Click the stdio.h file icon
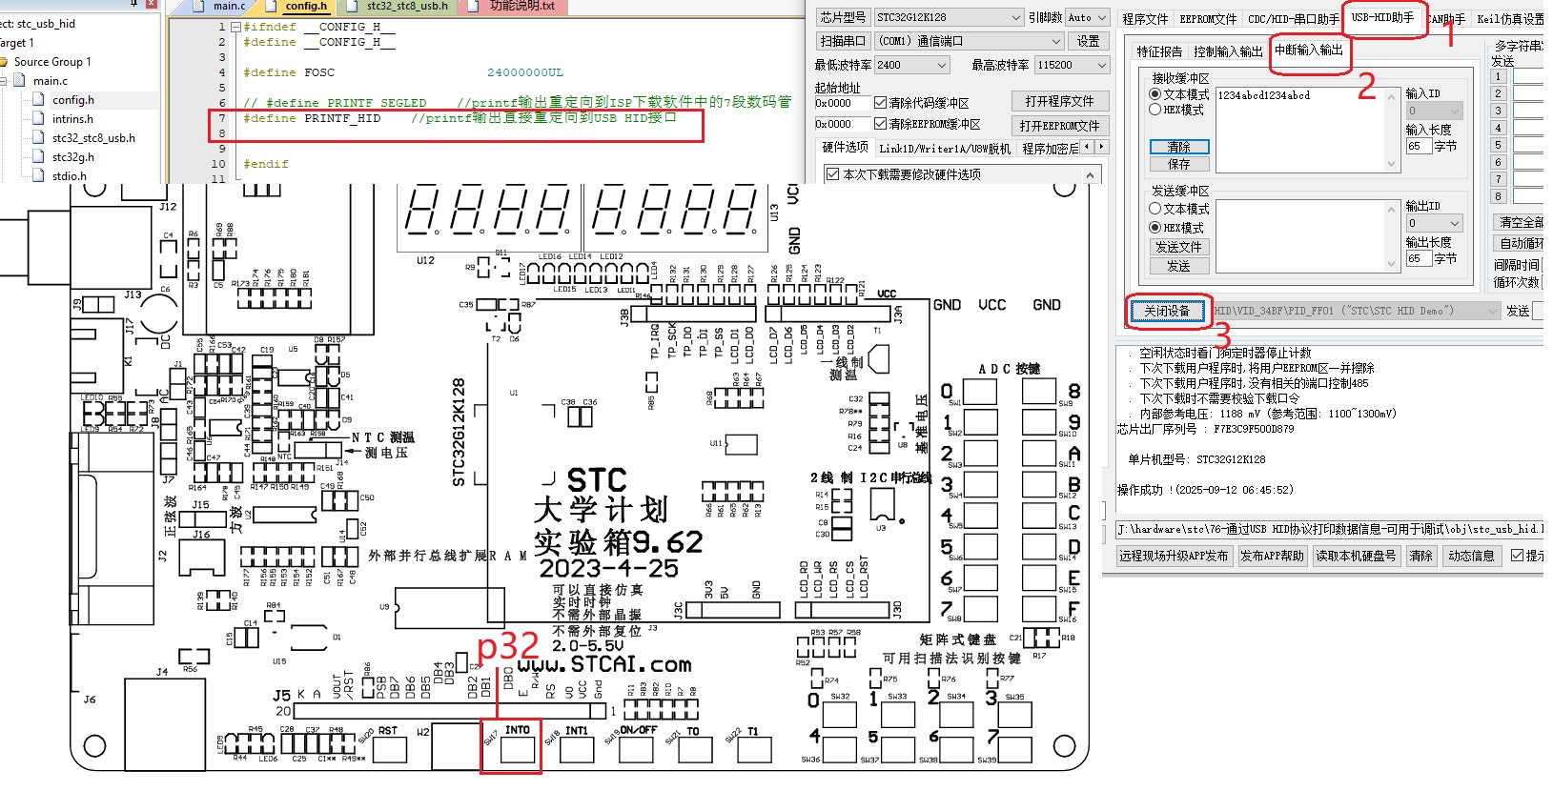 click(38, 176)
